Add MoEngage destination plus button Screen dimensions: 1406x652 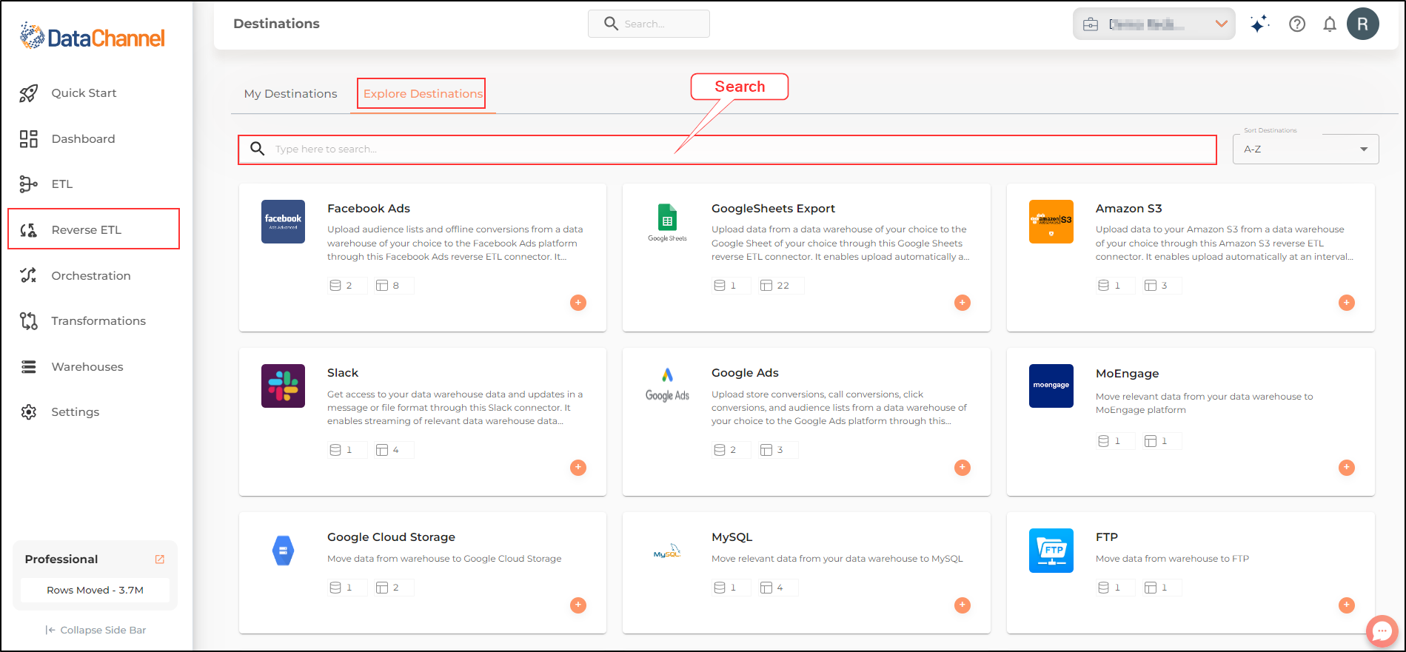pos(1347,468)
